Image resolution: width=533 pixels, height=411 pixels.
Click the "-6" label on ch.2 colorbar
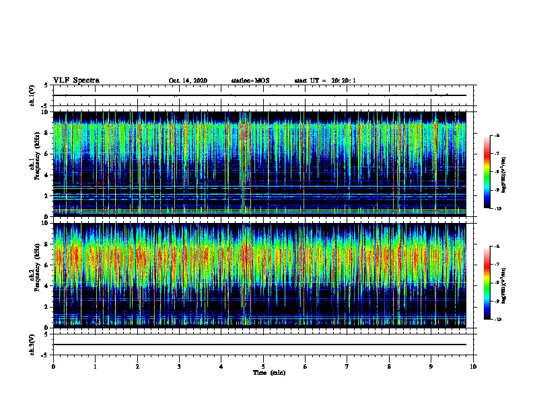click(497, 246)
